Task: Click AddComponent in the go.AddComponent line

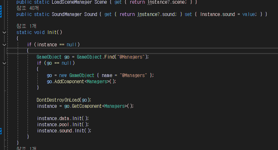Action: coord(69,82)
